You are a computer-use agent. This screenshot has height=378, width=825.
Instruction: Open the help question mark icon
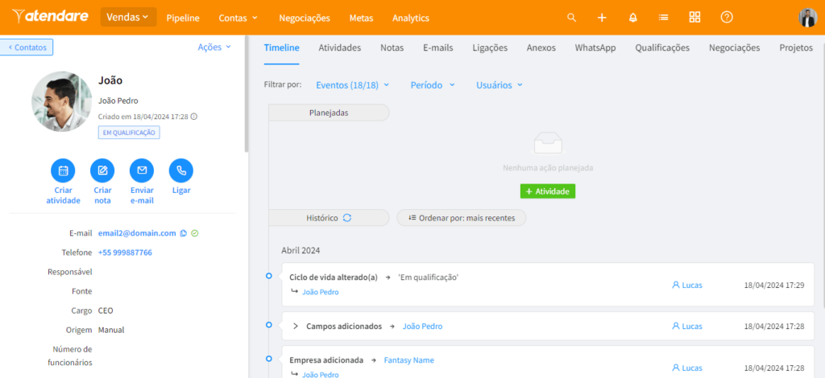(x=727, y=18)
